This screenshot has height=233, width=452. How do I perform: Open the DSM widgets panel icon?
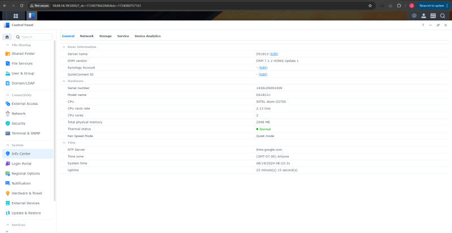pyautogui.click(x=433, y=16)
